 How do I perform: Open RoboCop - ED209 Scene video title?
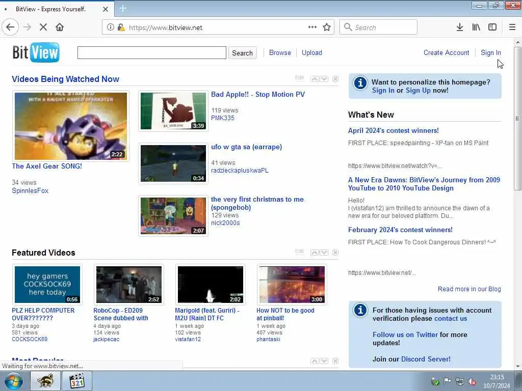121,314
